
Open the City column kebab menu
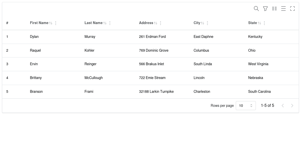[x=207, y=23]
